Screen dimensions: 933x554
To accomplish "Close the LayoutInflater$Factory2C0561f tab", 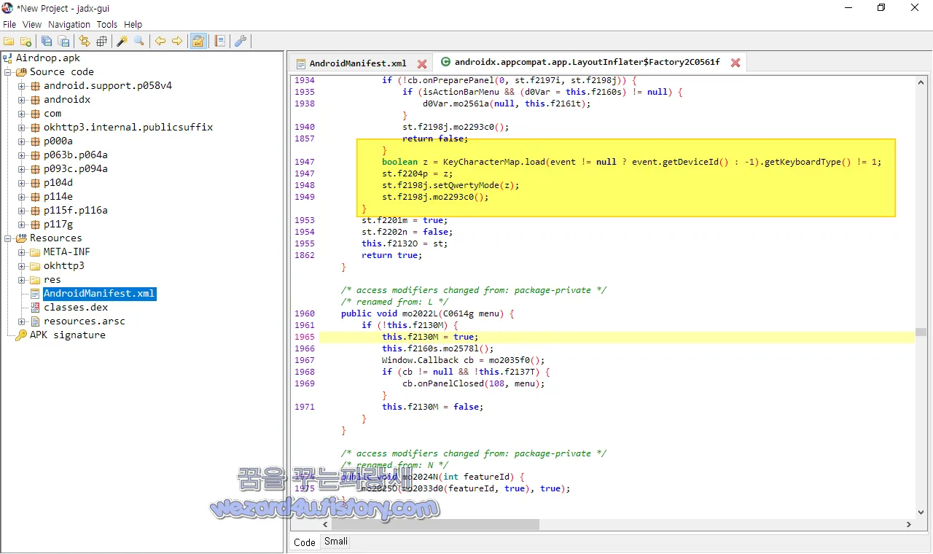I will (735, 63).
